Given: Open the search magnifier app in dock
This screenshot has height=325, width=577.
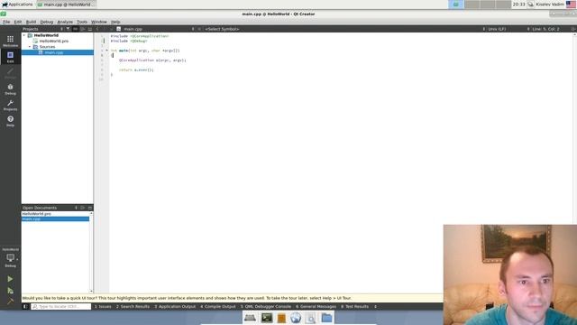Looking at the screenshot, I should click(311, 318).
